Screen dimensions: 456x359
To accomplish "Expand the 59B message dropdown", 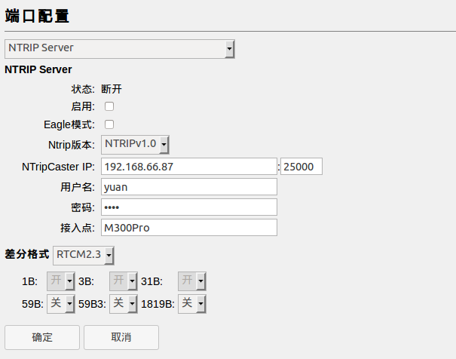I will [61, 303].
